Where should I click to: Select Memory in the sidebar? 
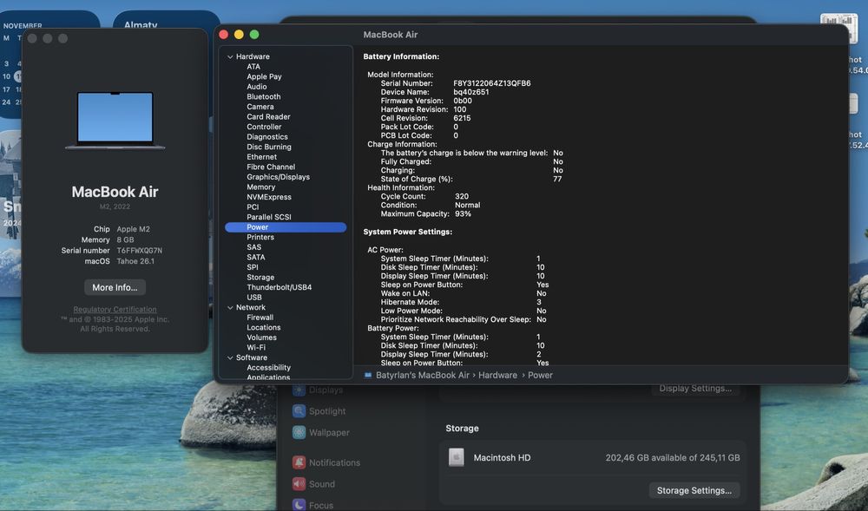[260, 187]
